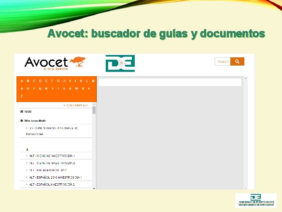Open META PR ALTERNA 2016 Manual de Instrucciones
Image resolution: width=282 pixels, height=212 pixels.
[x=52, y=131]
